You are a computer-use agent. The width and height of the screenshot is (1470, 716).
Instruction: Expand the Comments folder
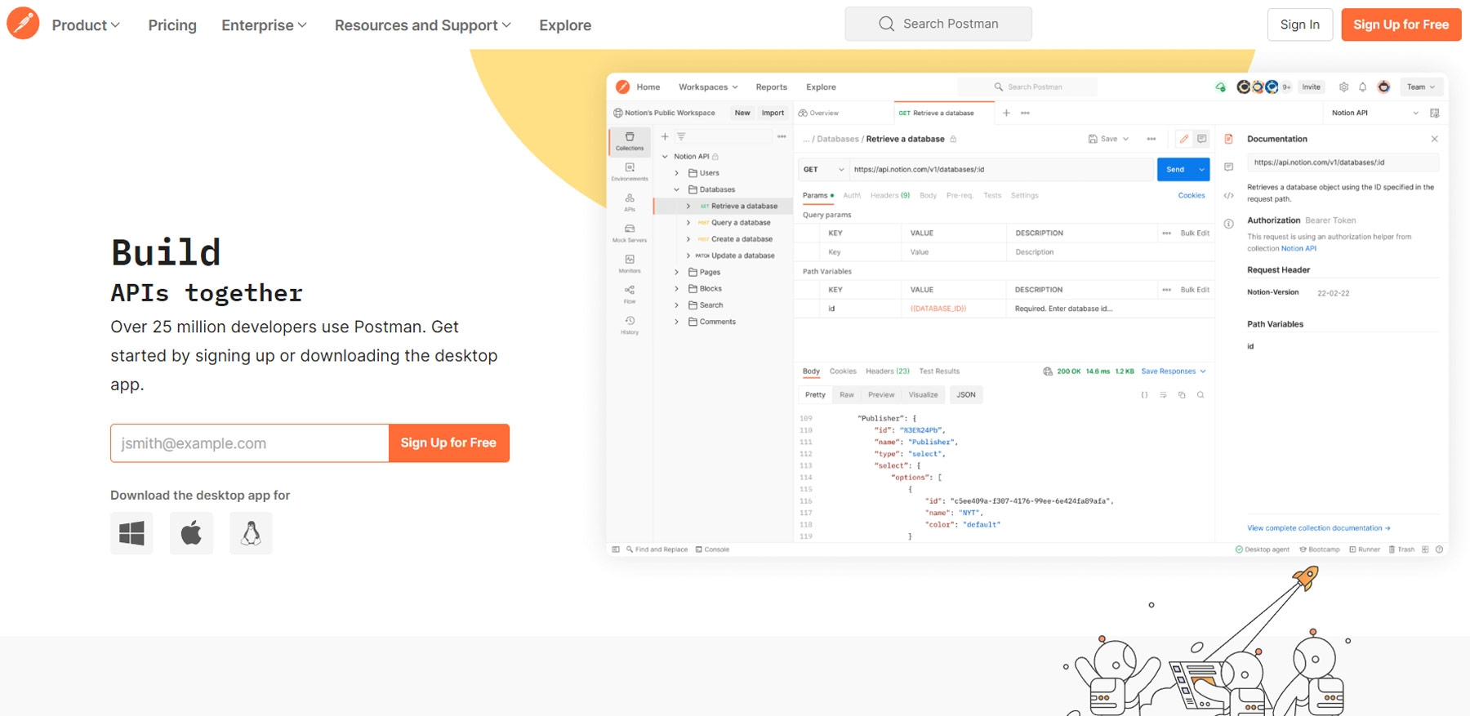pyautogui.click(x=676, y=322)
